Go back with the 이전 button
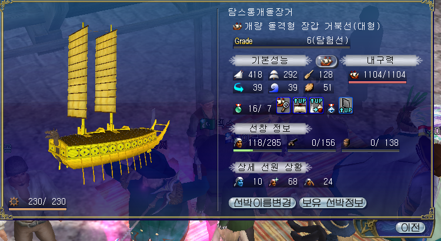441x241 pixels. (410, 227)
